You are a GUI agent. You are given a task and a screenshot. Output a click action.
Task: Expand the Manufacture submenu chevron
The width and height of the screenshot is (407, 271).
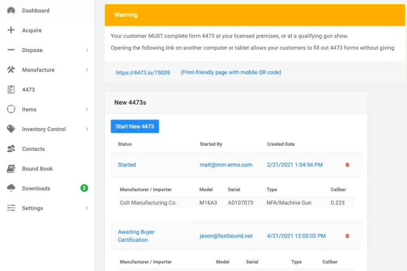(87, 69)
